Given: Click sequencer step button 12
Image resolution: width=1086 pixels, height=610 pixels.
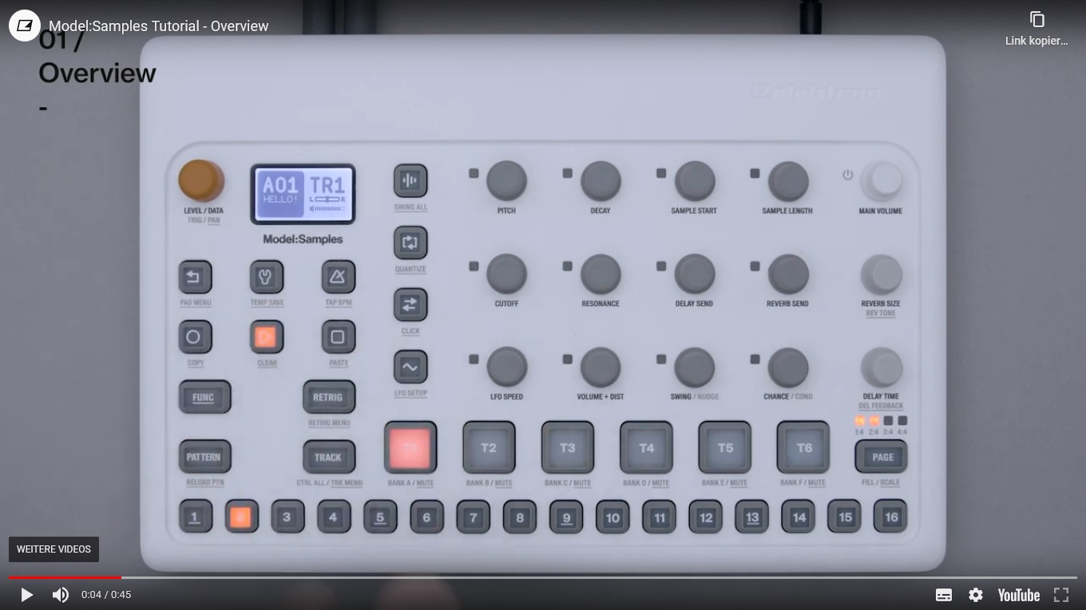Looking at the screenshot, I should [706, 517].
